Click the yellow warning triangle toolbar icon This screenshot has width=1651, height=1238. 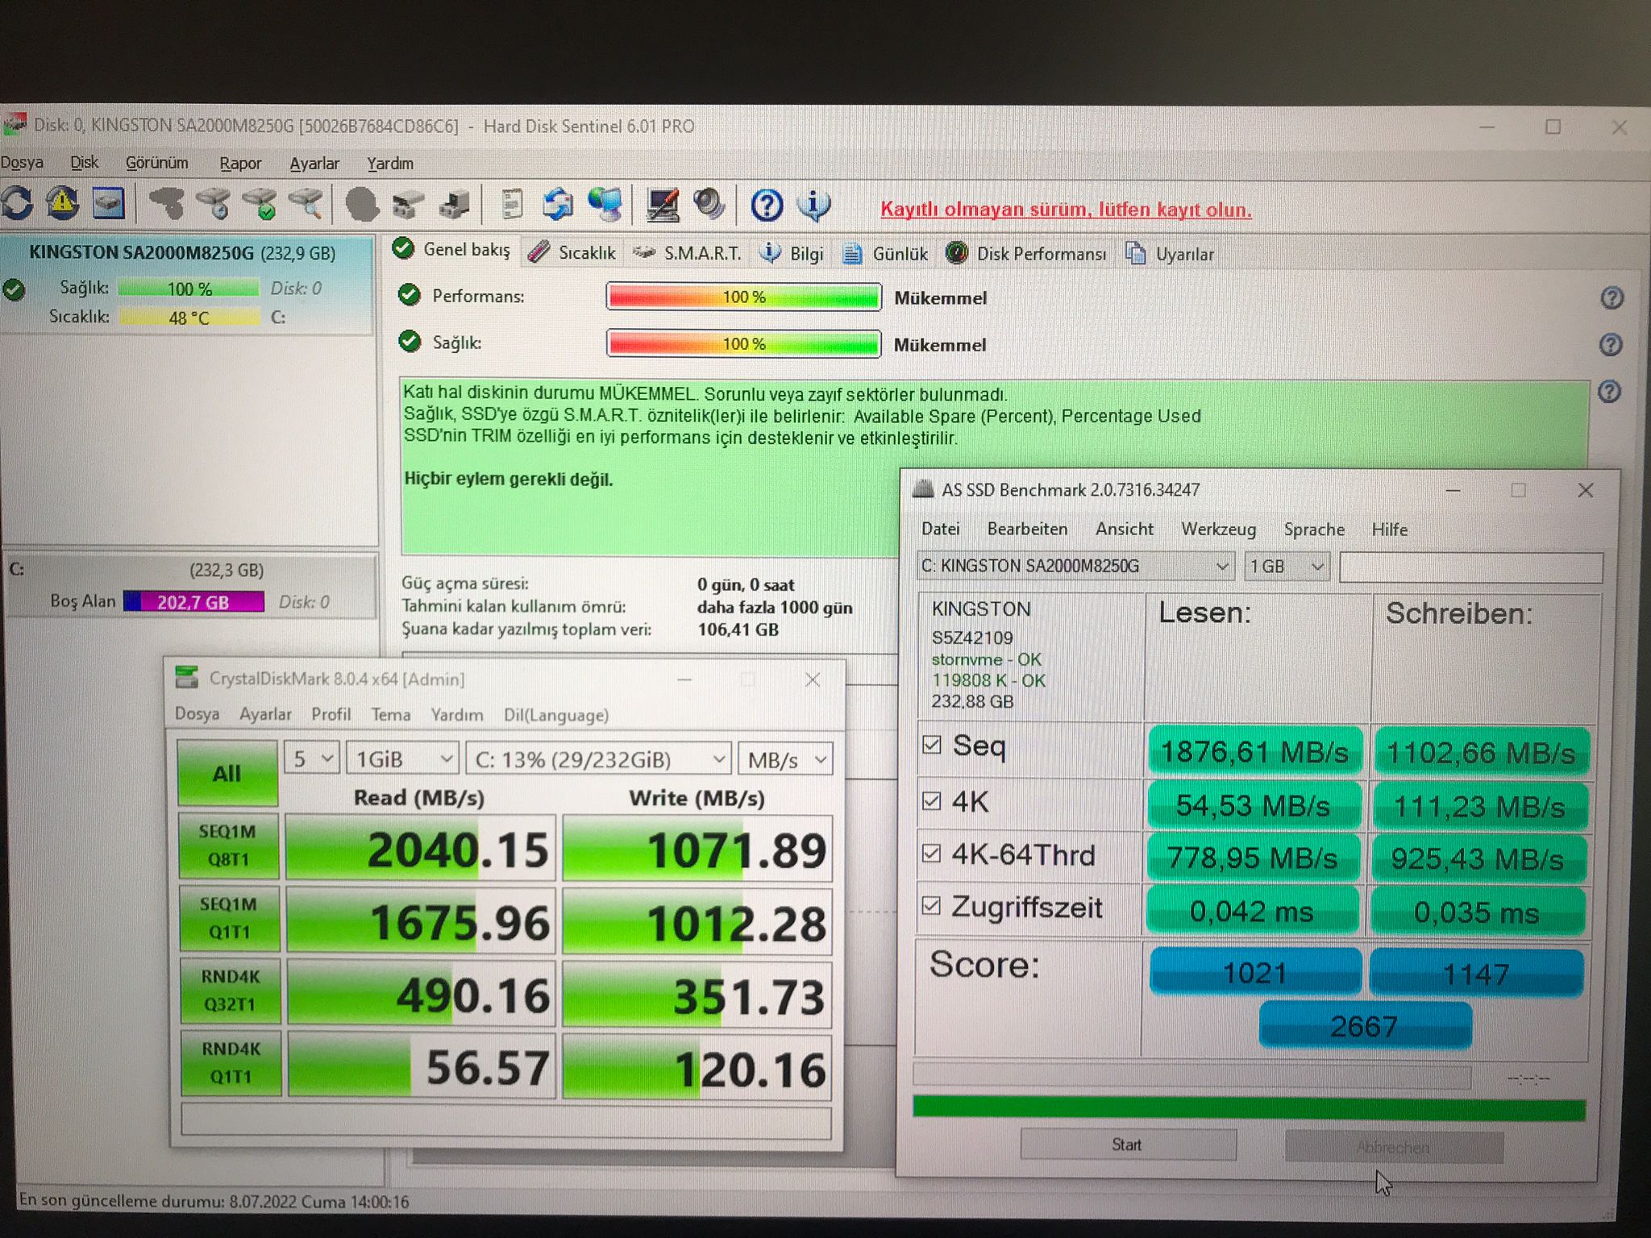tap(63, 204)
